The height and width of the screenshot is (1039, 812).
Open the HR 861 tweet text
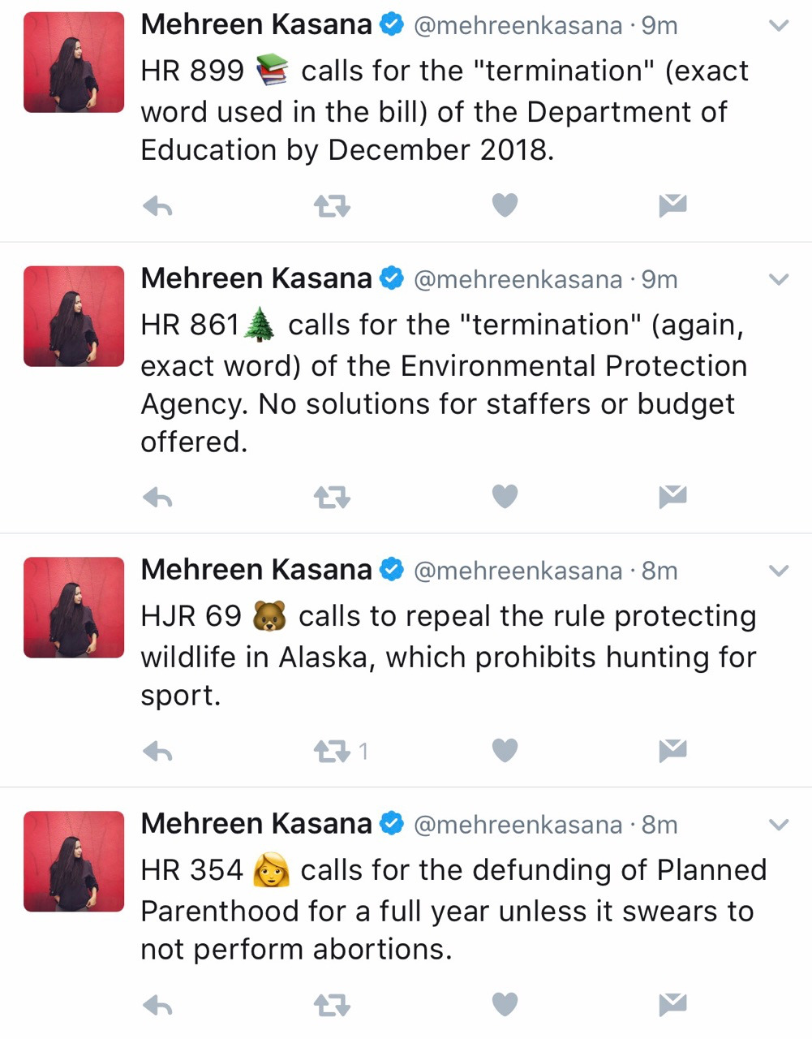click(x=442, y=383)
